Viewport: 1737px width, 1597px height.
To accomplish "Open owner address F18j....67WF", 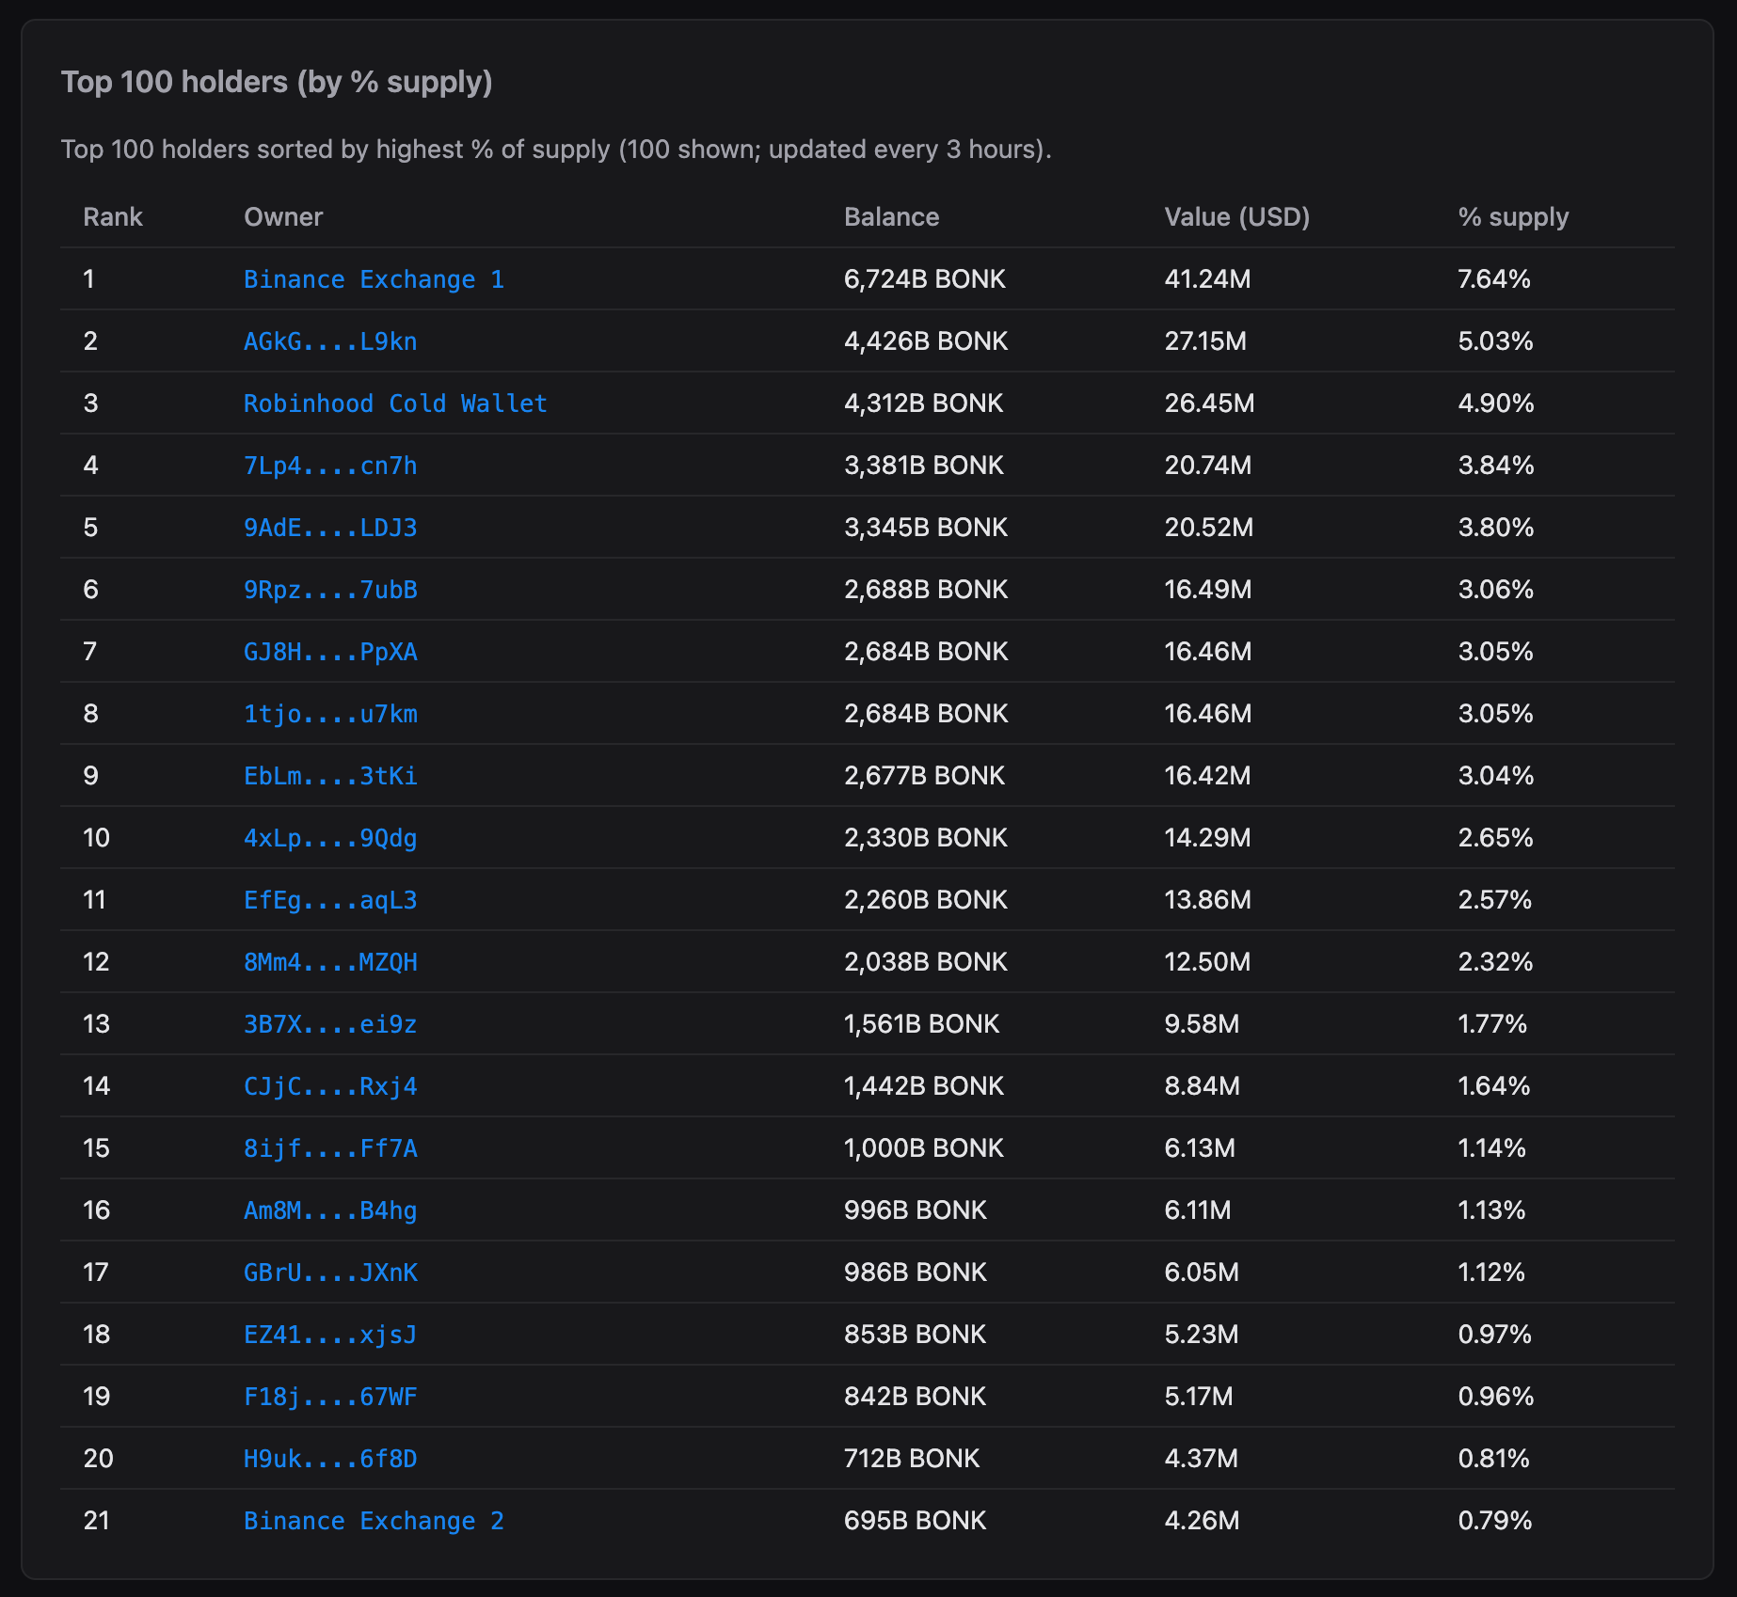I will (330, 1397).
